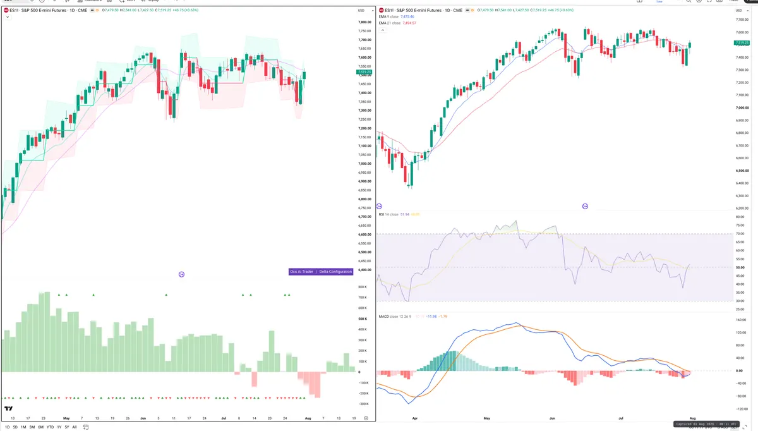758x431 pixels.
Task: Click the Delta Configuration label
Action: (335, 272)
